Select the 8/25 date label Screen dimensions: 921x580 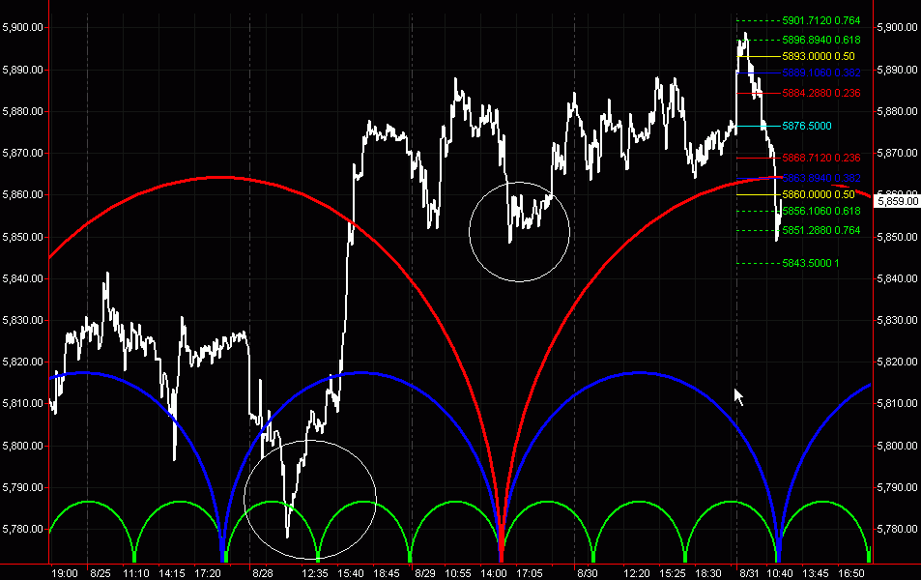101,573
